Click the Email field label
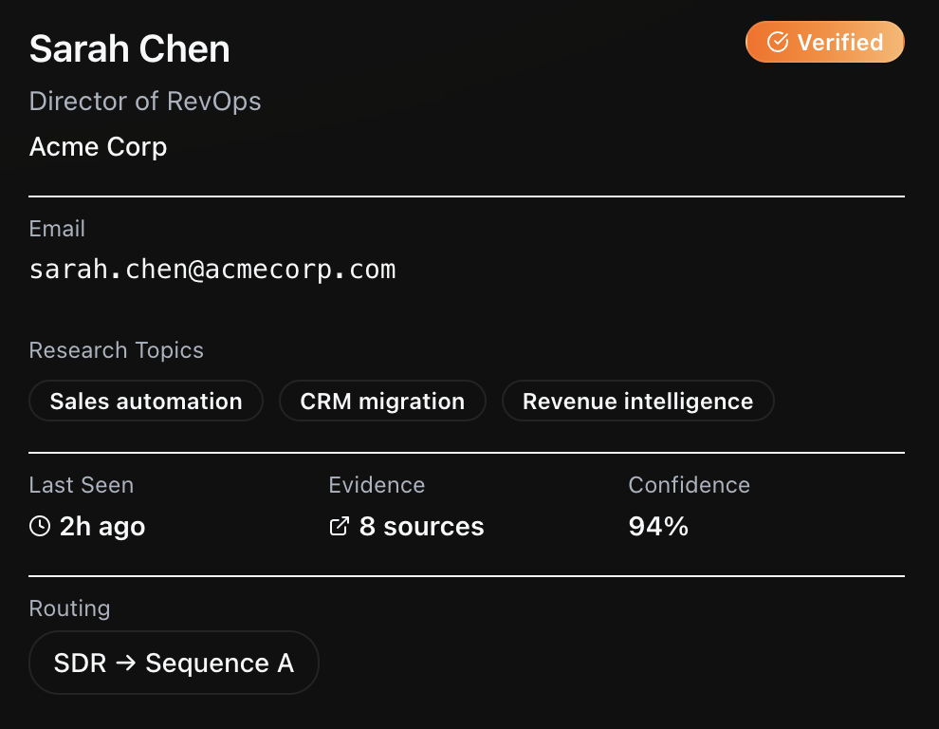The width and height of the screenshot is (939, 729). 57,229
